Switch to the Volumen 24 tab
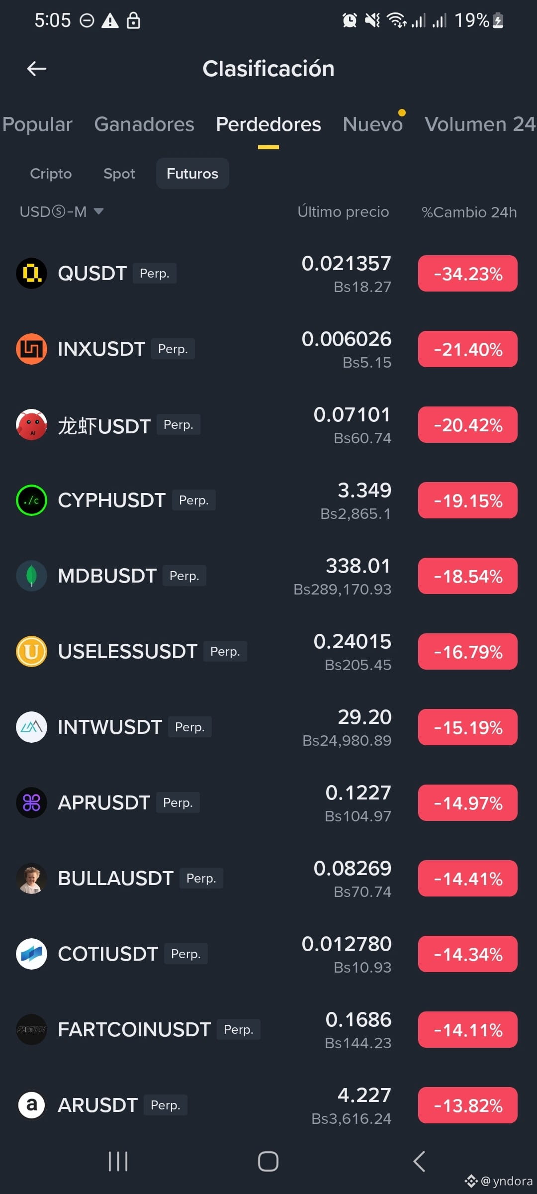 pyautogui.click(x=480, y=124)
